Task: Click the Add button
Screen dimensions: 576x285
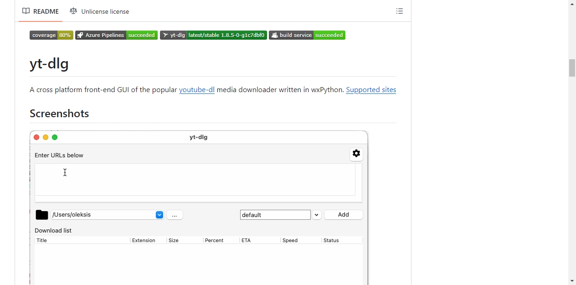Action: [x=344, y=215]
